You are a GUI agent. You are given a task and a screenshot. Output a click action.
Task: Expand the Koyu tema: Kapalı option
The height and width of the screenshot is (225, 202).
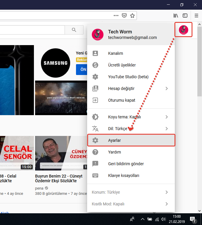point(131,117)
